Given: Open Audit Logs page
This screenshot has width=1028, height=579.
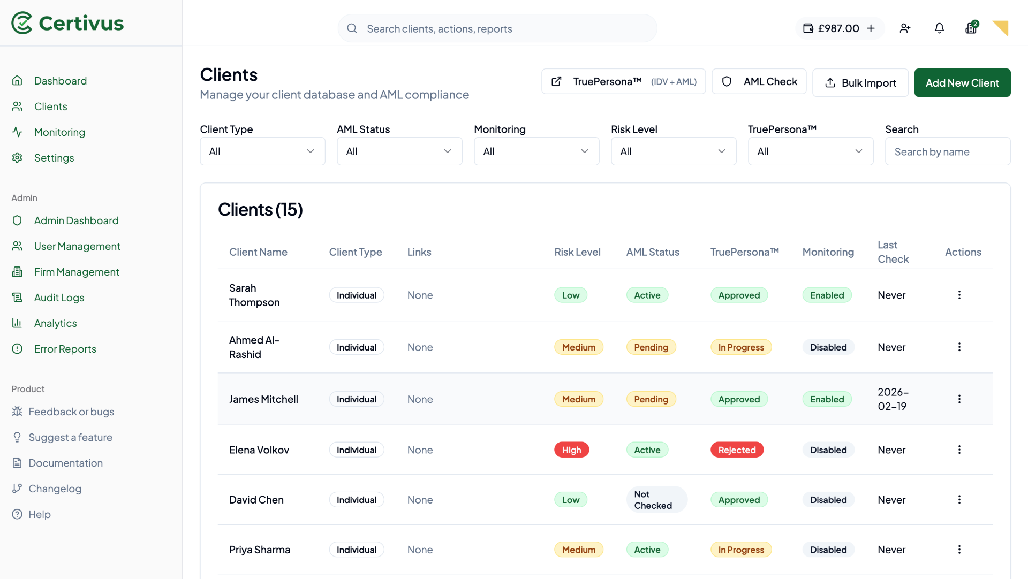Looking at the screenshot, I should click(59, 298).
